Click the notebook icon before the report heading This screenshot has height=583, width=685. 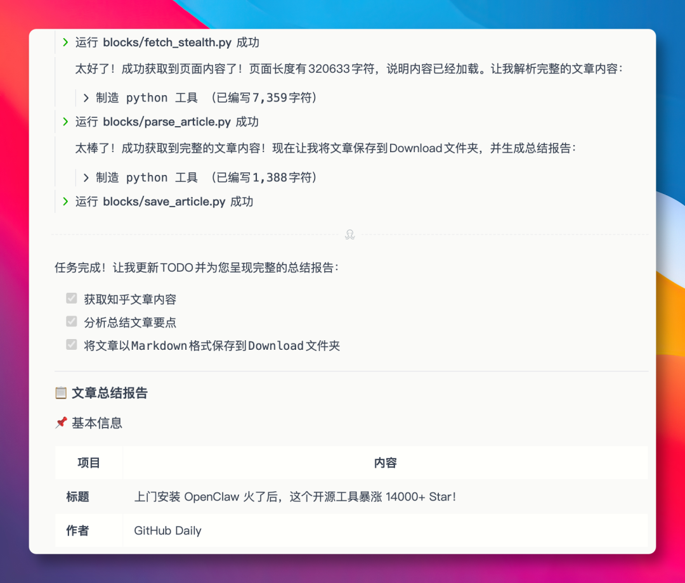coord(60,393)
